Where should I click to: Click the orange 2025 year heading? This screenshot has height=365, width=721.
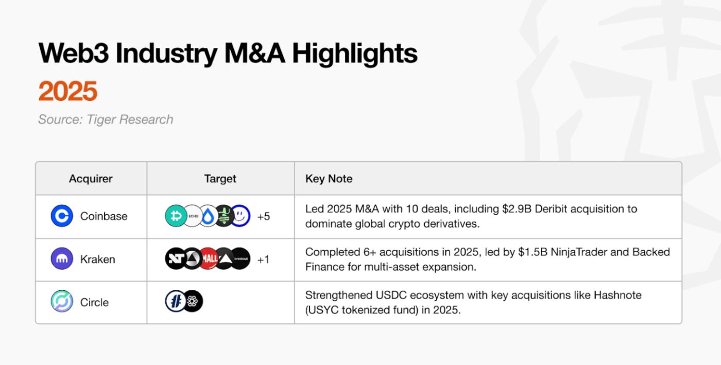click(x=67, y=92)
